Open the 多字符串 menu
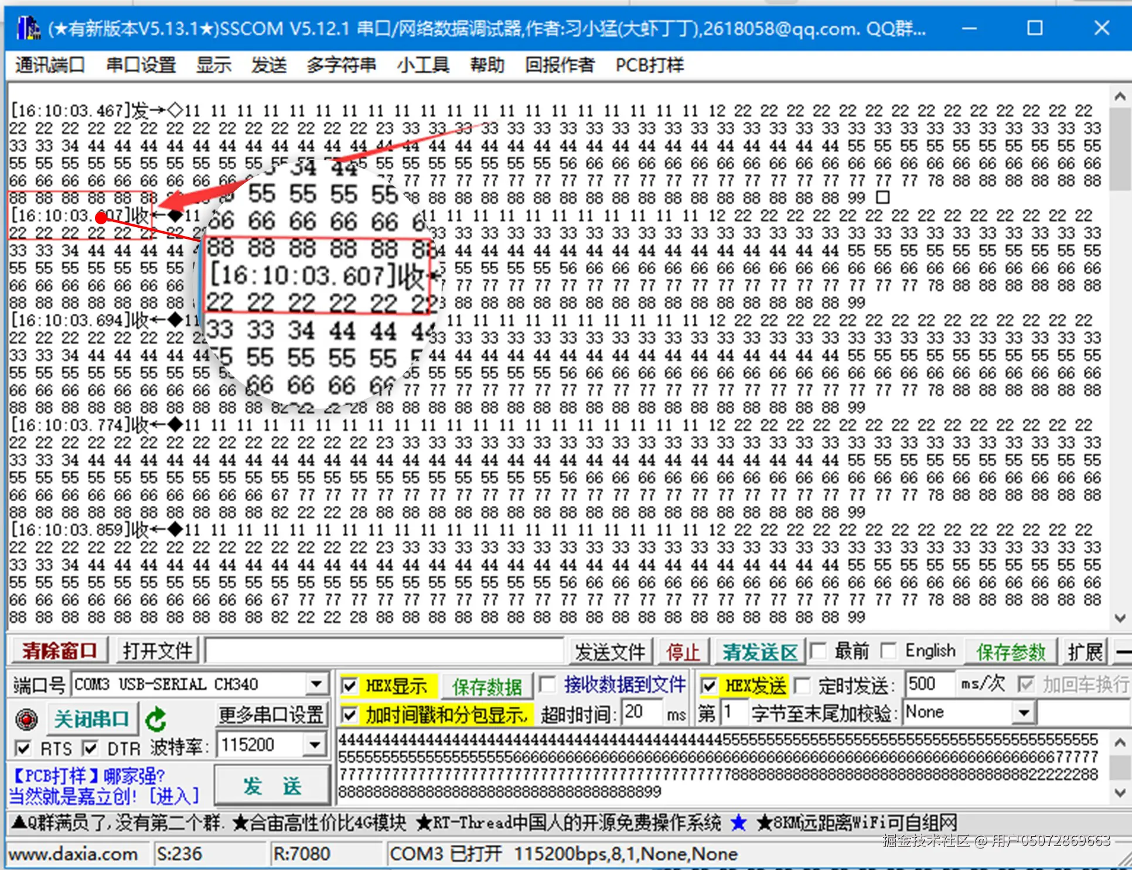 pyautogui.click(x=341, y=65)
